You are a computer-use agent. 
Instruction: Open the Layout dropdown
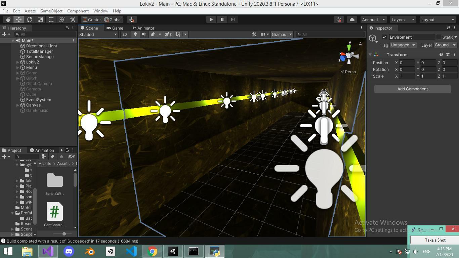[437, 19]
